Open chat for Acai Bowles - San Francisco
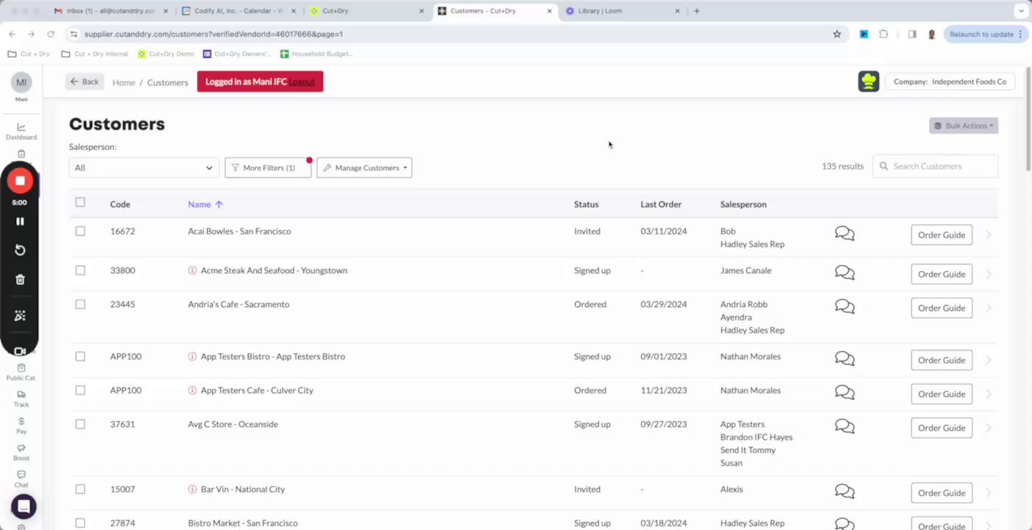Screen dimensions: 1032x530 845,233
